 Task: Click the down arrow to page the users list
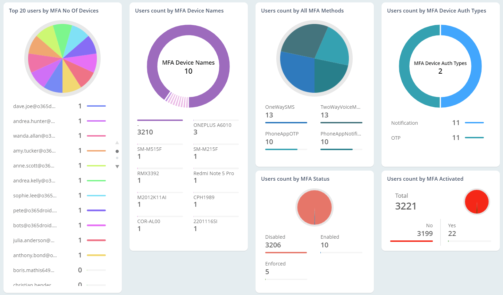(x=117, y=166)
